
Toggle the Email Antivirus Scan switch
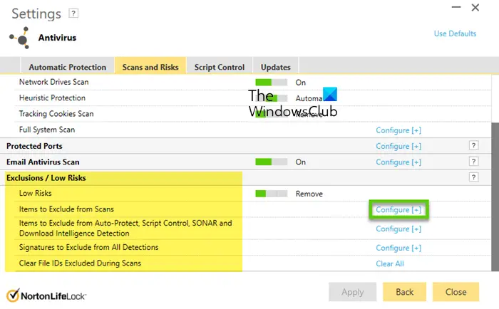point(271,162)
